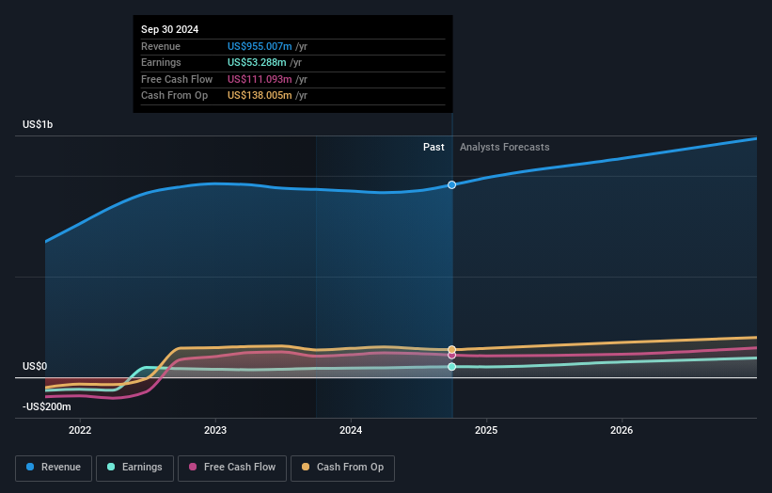Click the US$0 y-axis label
Viewport: 772px width, 493px height.
pos(35,366)
